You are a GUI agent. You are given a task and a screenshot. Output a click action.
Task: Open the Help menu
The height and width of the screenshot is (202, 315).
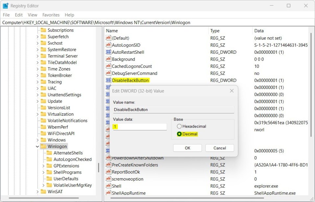69,15
